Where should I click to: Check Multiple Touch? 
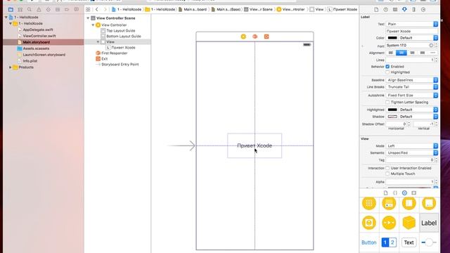coord(387,174)
